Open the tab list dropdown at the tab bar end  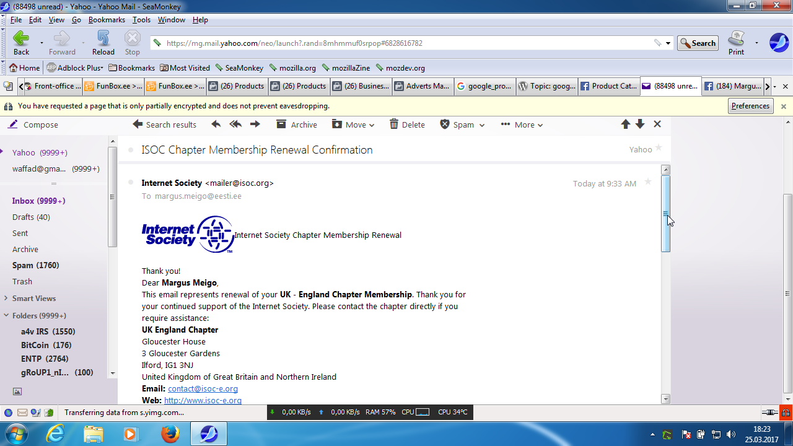(776, 87)
